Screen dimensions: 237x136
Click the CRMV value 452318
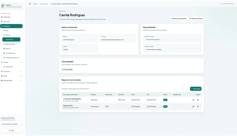click(x=65, y=50)
